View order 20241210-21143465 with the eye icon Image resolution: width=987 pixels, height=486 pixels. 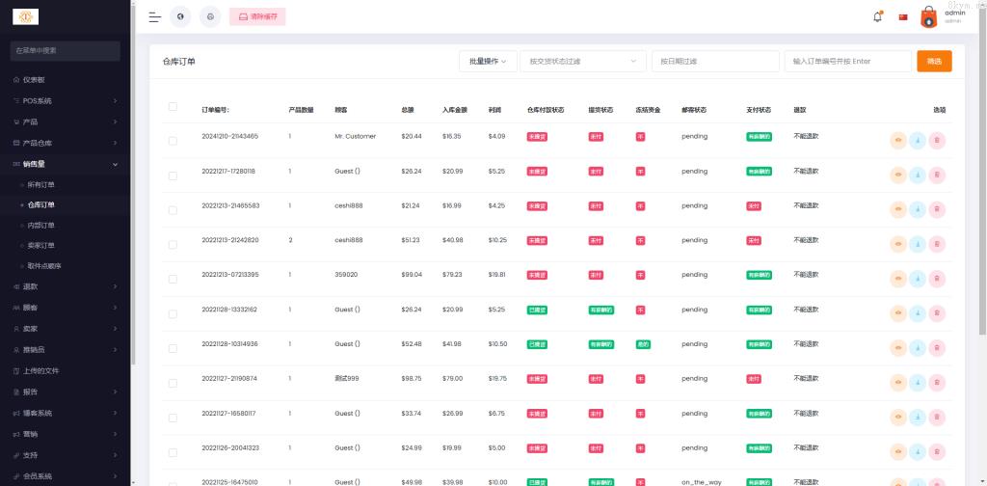tap(898, 141)
